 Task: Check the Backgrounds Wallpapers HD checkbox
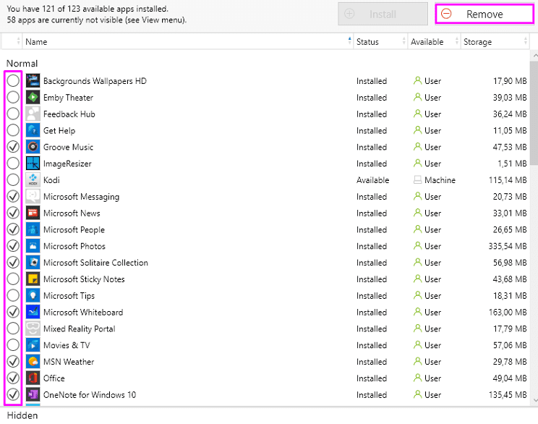[13, 81]
